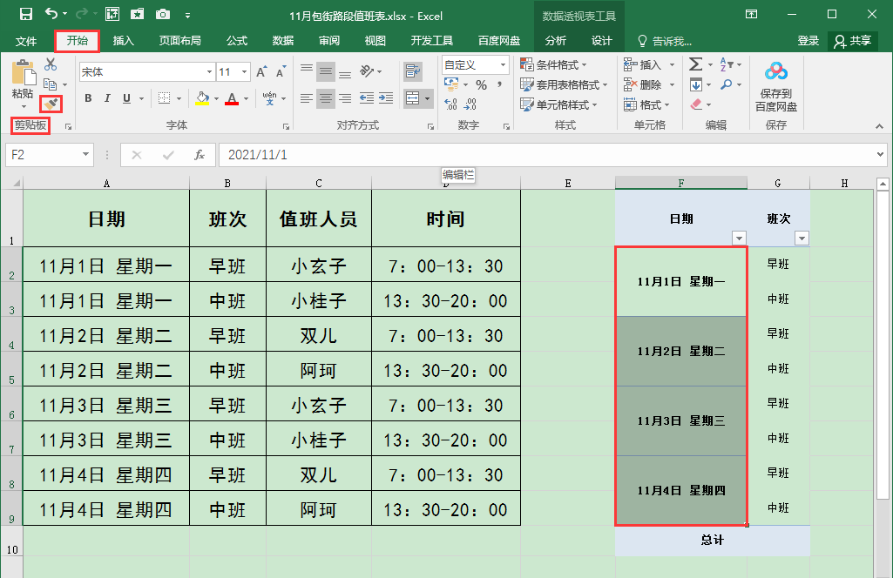893x578 pixels.
Task: Click the Wrap Text icon
Action: (412, 71)
